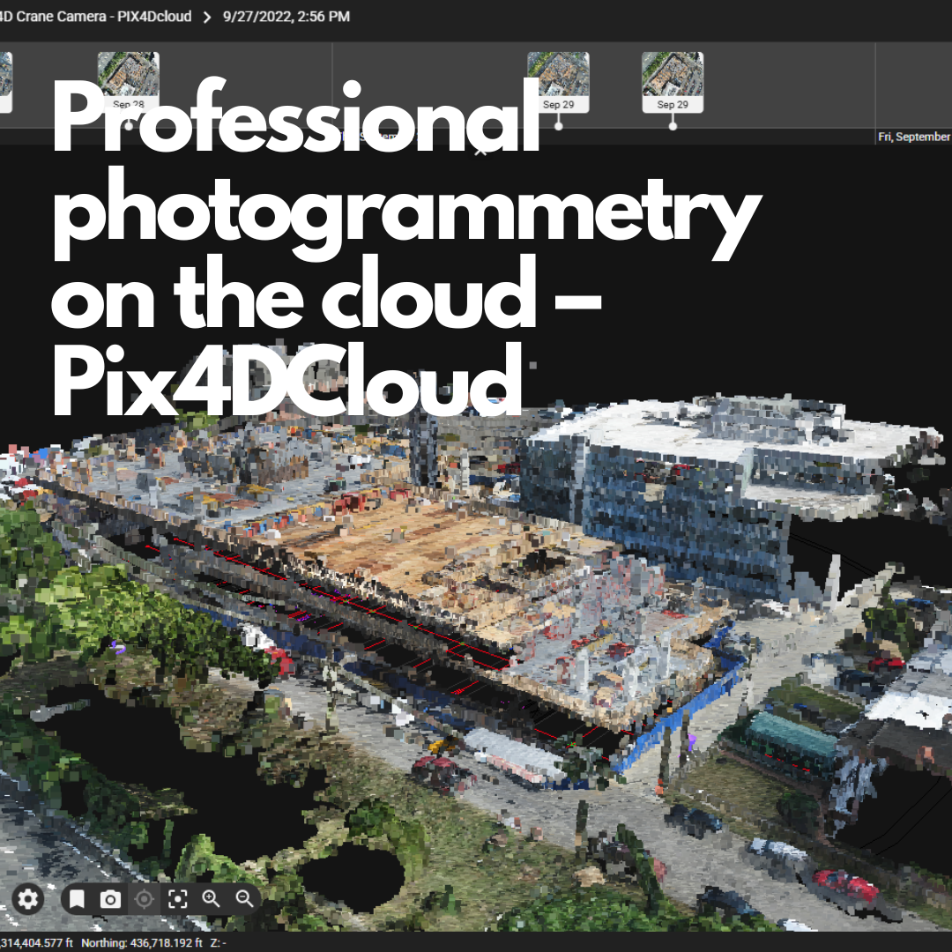Click the Northing: 436,718.192 ft readout

[141, 942]
